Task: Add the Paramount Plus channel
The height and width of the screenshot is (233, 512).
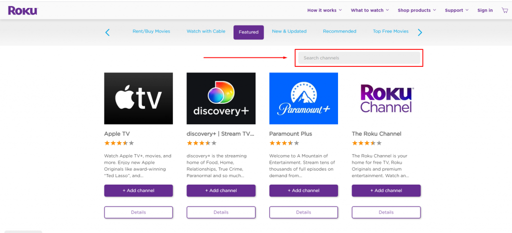Action: click(x=303, y=191)
